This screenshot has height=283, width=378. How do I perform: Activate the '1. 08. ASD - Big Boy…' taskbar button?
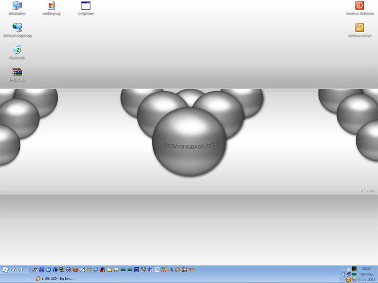55,278
